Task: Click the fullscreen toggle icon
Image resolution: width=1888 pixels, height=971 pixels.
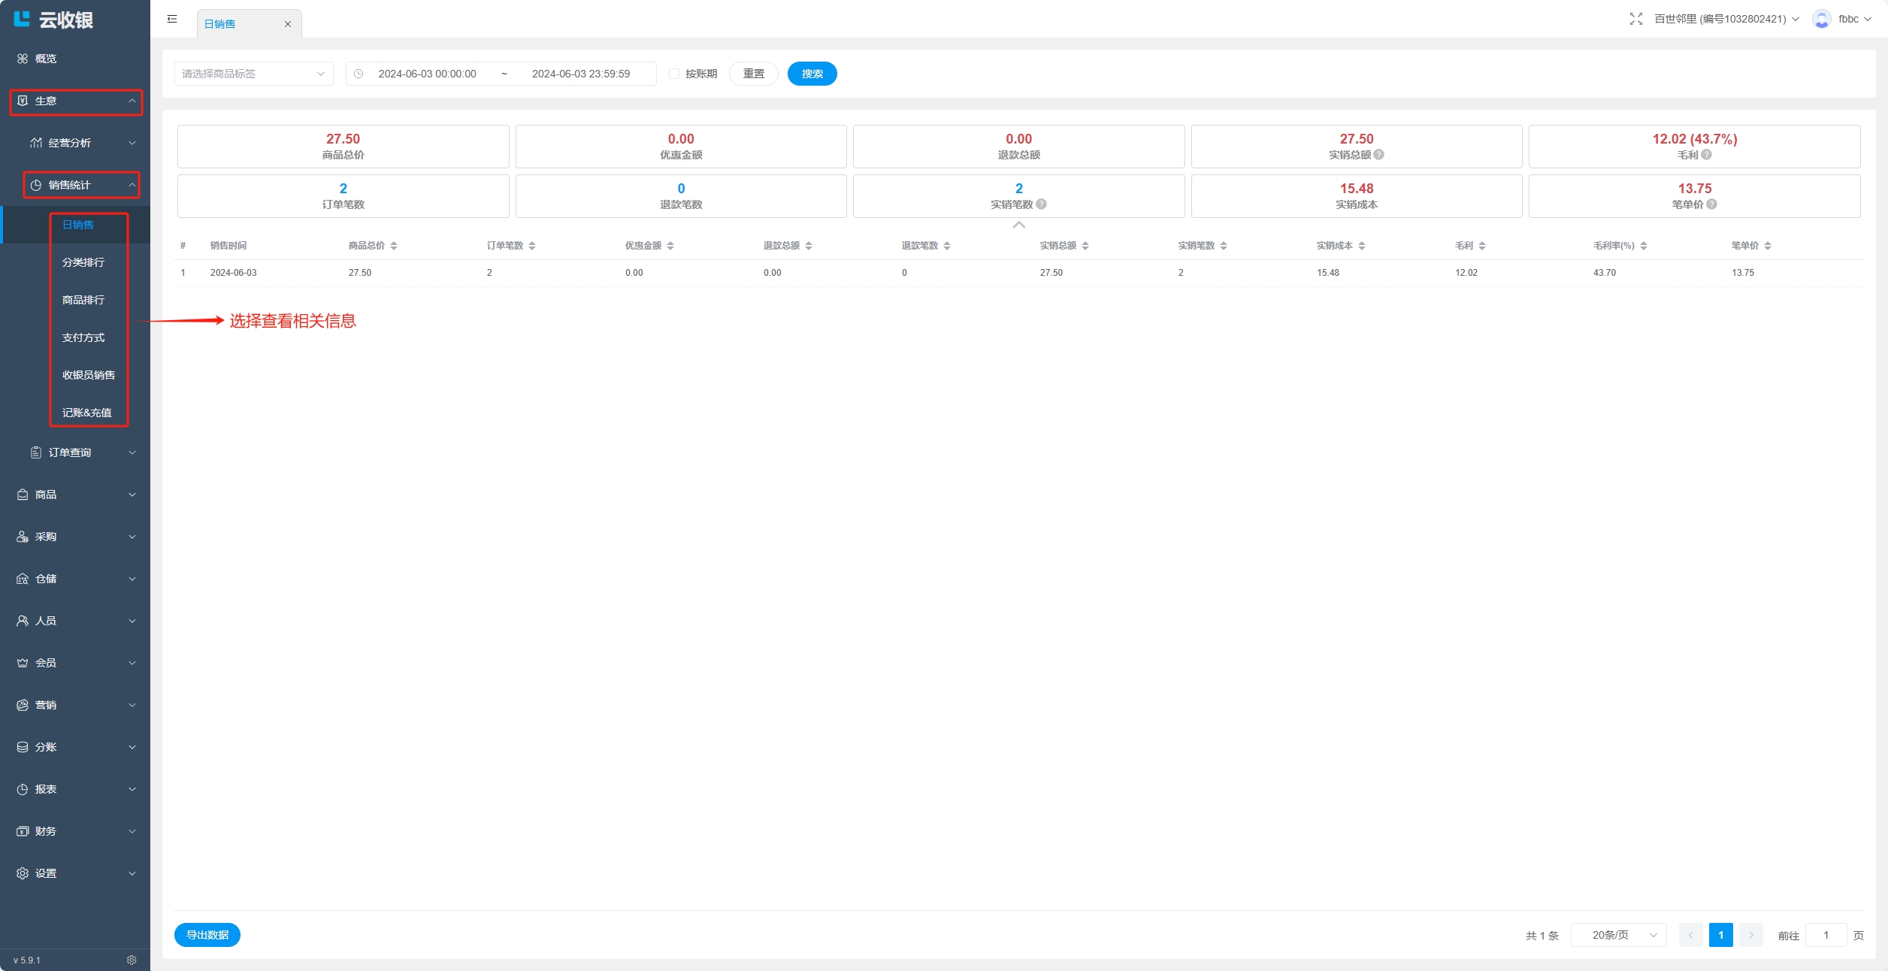Action: [1635, 19]
